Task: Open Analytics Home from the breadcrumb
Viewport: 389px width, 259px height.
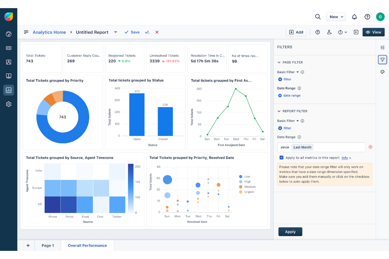Action: (x=49, y=32)
